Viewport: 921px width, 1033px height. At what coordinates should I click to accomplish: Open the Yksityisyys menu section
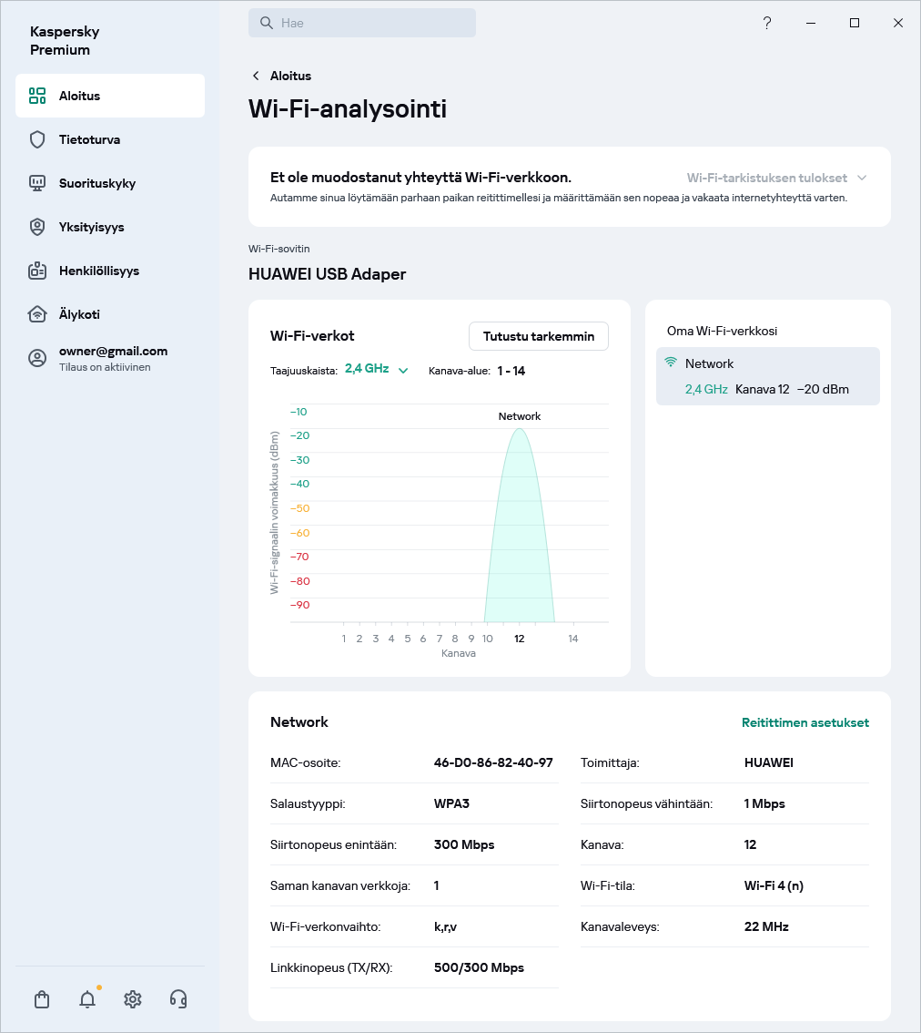(x=91, y=227)
